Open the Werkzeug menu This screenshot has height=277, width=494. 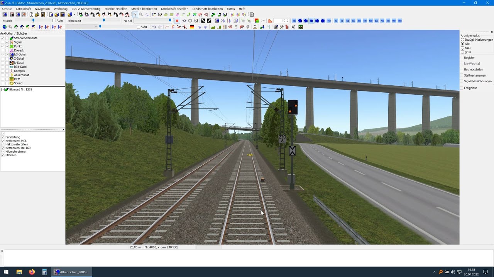click(61, 8)
